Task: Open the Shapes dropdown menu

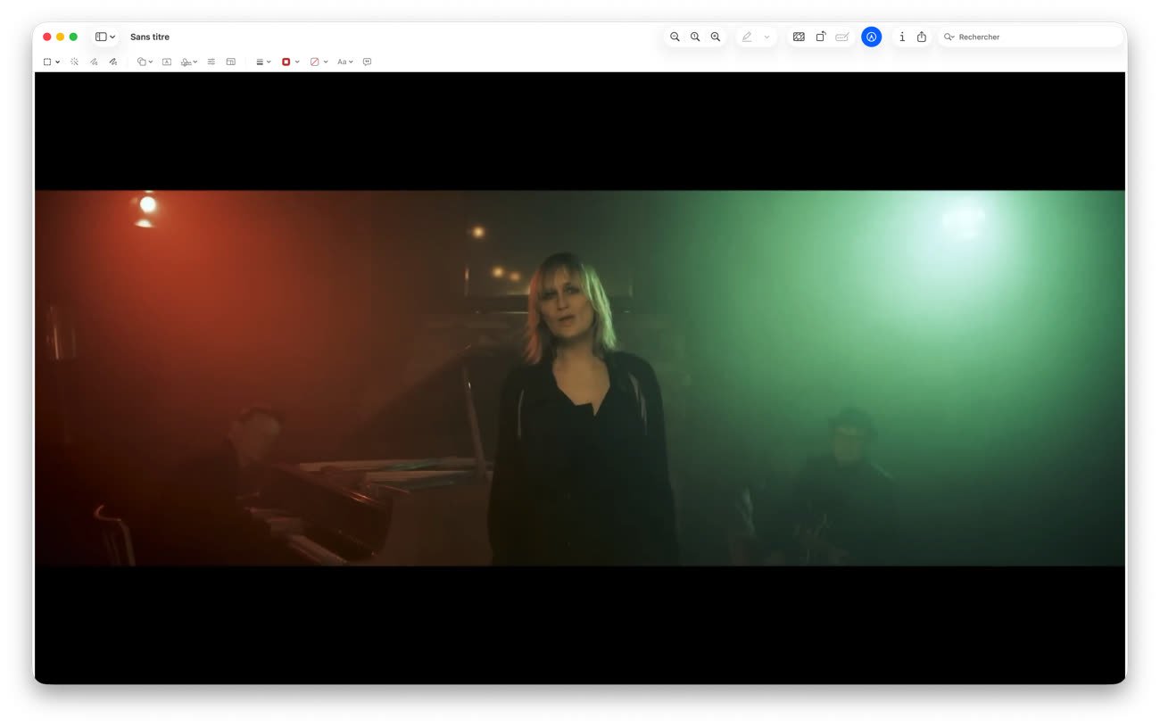Action: pos(145,62)
